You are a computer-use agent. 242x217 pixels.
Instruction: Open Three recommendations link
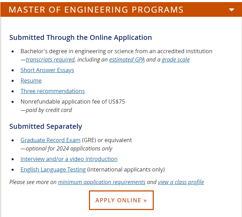point(53,91)
